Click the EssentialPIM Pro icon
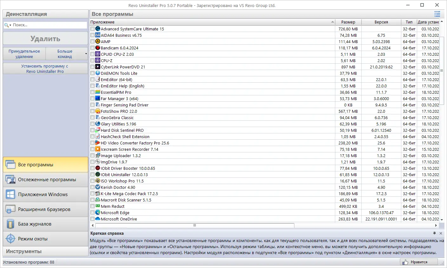The height and width of the screenshot is (268, 447). [98, 92]
